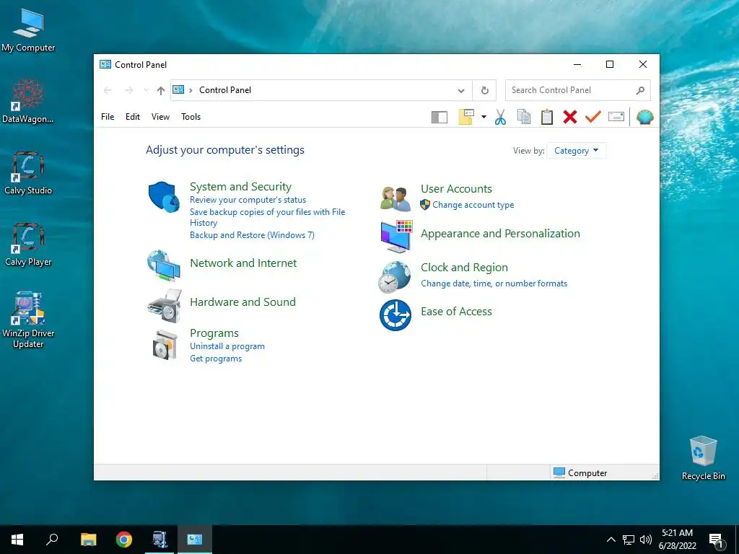The height and width of the screenshot is (554, 739).
Task: Click the Ease of Access icon
Action: [395, 315]
